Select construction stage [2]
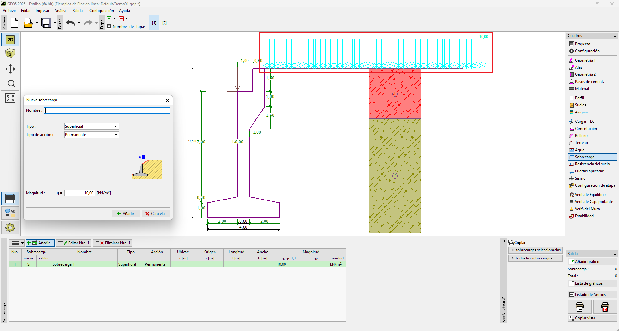 coord(165,23)
